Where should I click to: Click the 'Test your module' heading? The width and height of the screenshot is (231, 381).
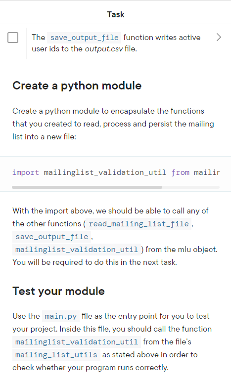coord(58,291)
